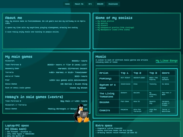Click the 'Hobby's in said games' heading
Viewport: 183px width, 137px height.
tap(34, 97)
